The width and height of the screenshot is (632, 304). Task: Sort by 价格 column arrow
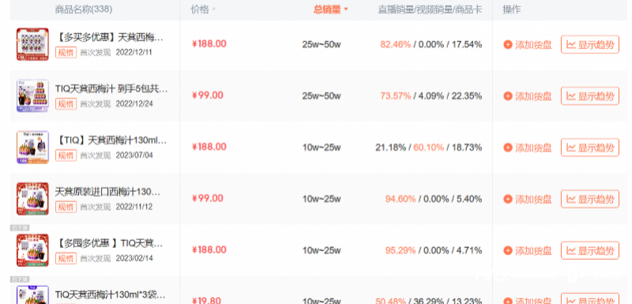(x=213, y=9)
